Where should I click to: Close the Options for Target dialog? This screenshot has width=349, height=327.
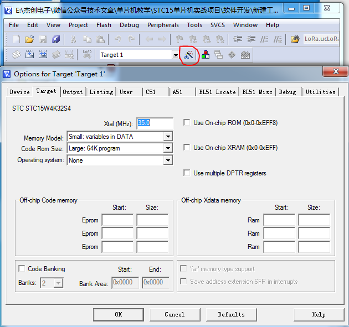tap(336, 71)
